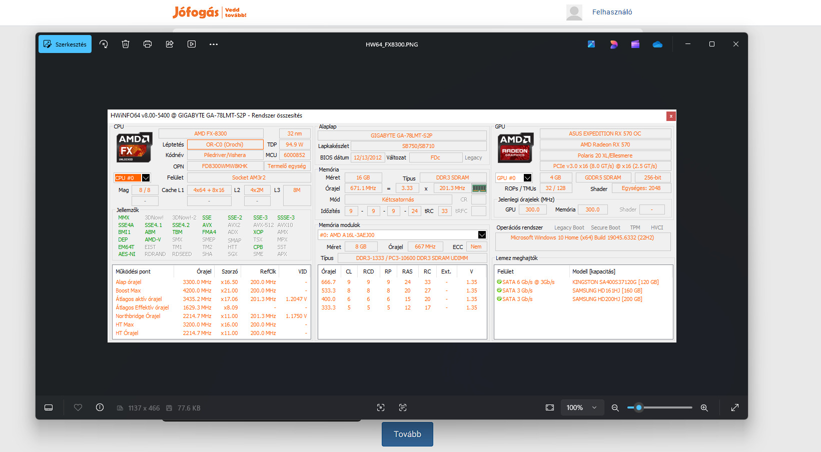Click the ASUS EXPEDITION RX 570 OC text
The height and width of the screenshot is (452, 821).
(x=605, y=133)
